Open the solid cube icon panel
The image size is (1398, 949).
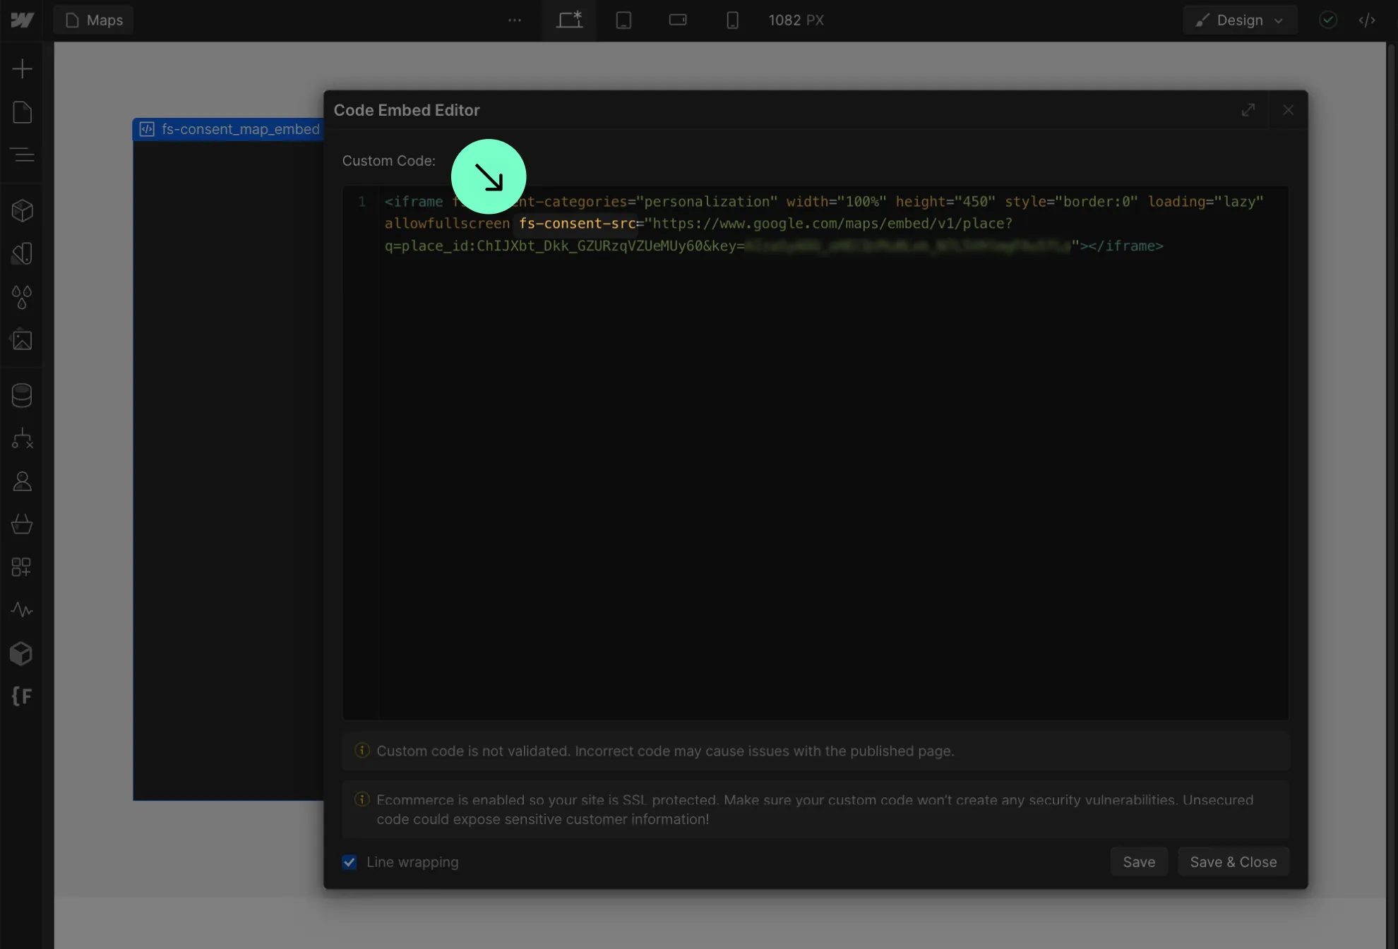[x=22, y=653]
